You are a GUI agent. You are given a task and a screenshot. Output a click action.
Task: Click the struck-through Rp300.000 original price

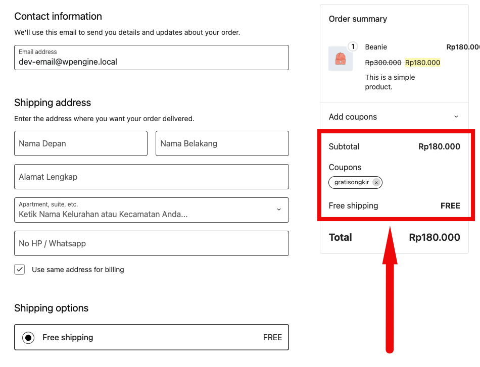click(x=383, y=63)
